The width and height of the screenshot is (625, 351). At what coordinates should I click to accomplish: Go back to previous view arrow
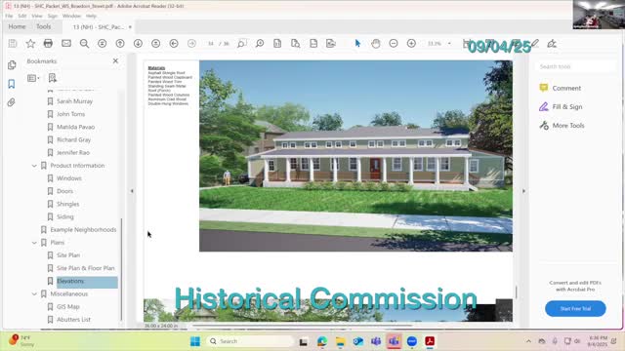point(174,43)
